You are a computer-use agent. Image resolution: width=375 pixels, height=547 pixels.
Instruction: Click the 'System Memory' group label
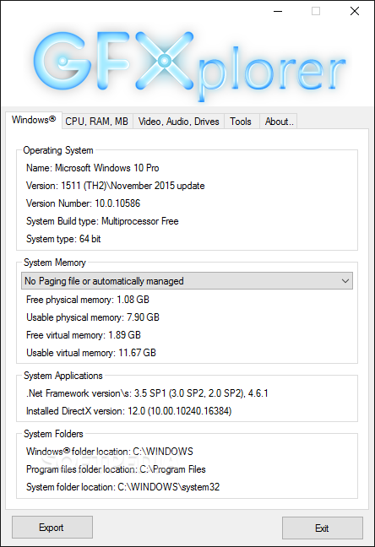55,263
